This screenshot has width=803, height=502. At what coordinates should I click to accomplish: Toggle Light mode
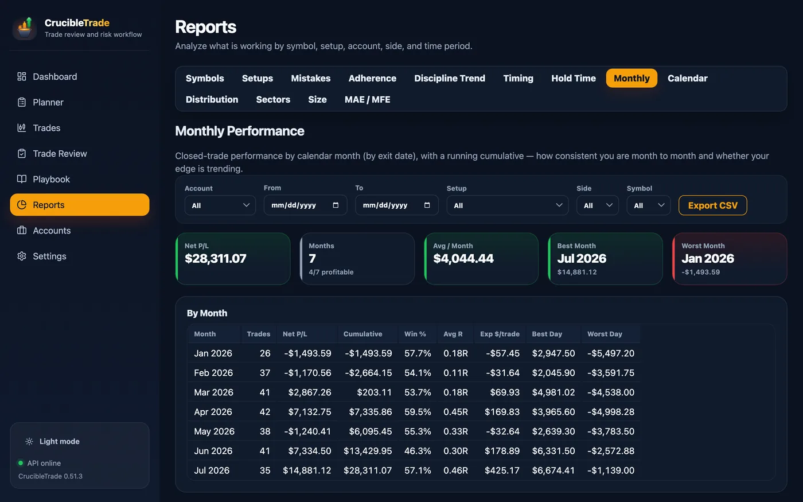[x=53, y=441]
